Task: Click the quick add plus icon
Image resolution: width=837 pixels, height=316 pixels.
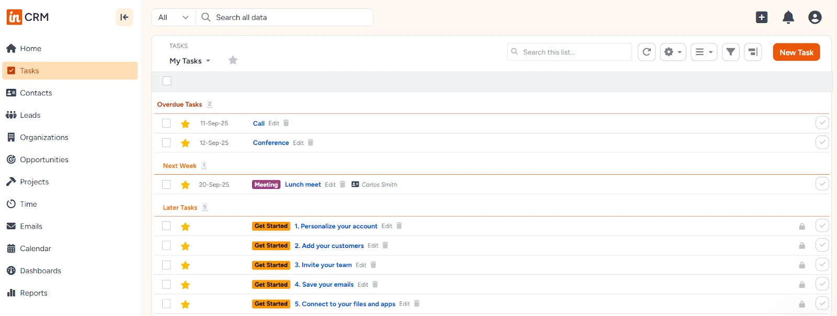Action: 762,17
